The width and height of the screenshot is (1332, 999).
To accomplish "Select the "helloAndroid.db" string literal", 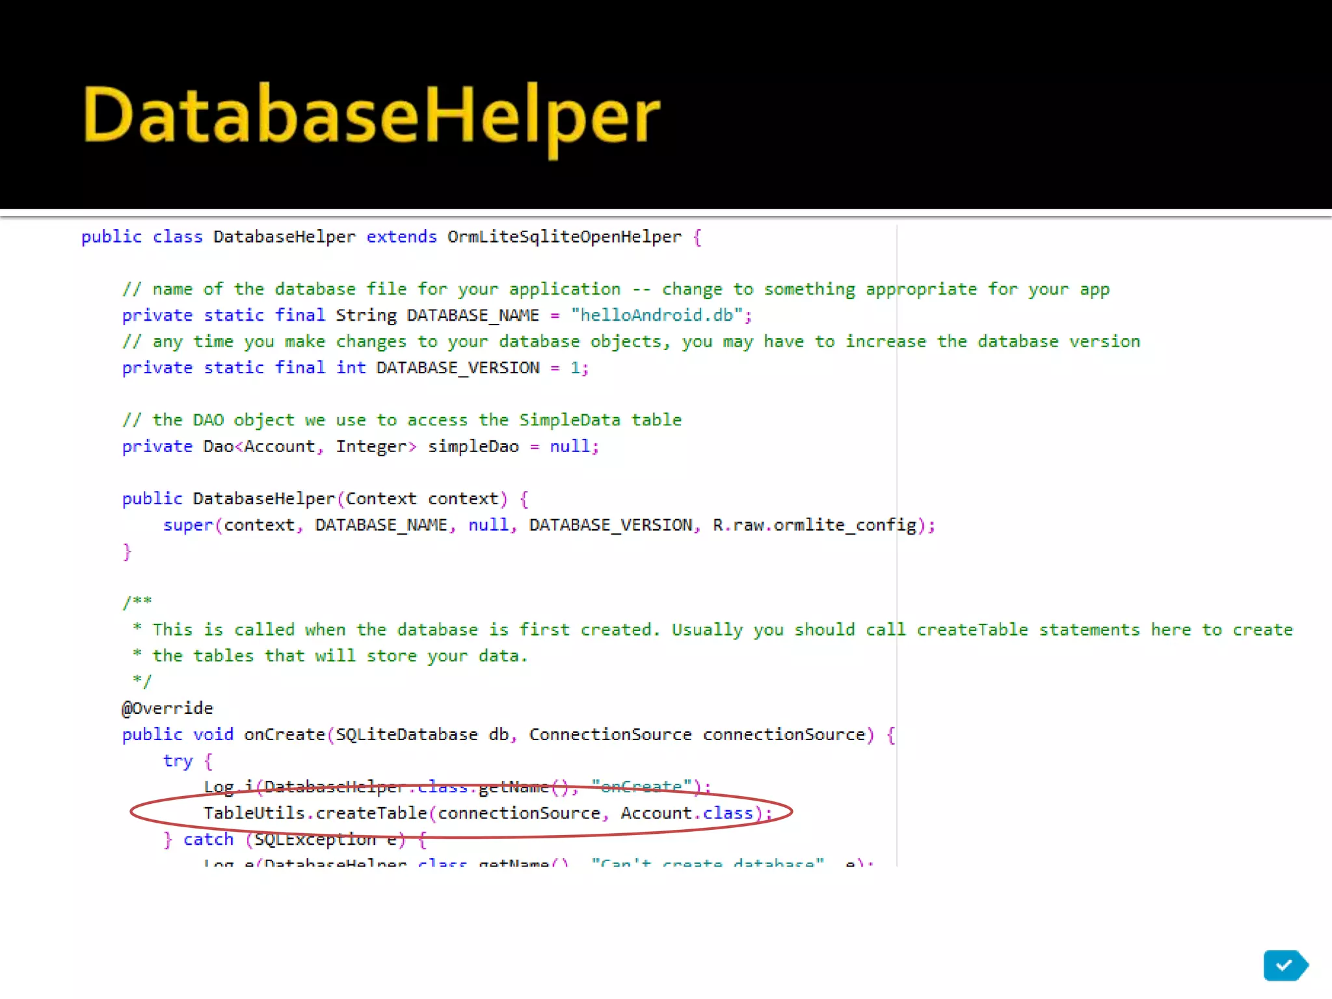I will click(656, 315).
